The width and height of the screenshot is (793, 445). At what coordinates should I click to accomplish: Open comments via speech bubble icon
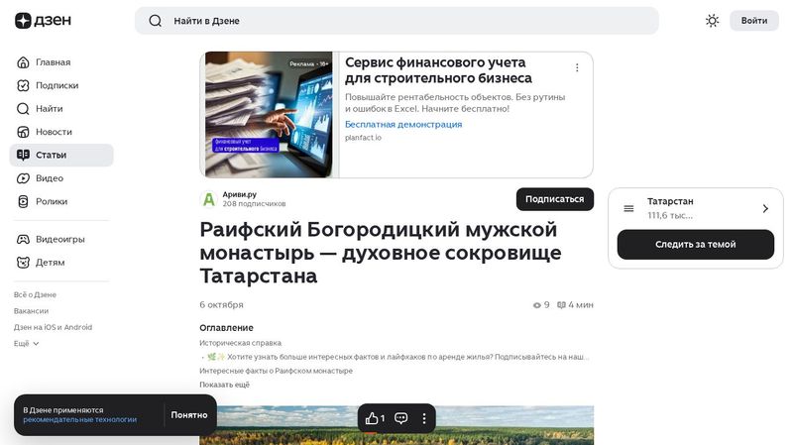(401, 418)
